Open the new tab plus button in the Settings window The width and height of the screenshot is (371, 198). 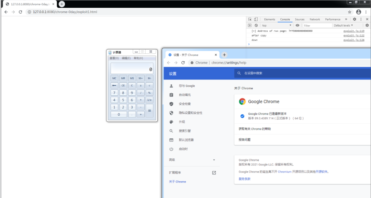pyautogui.click(x=224, y=55)
